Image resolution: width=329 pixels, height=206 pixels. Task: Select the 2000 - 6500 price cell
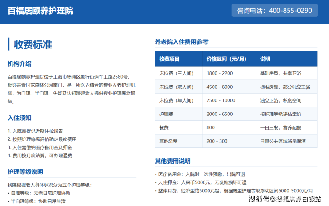pos(229,114)
